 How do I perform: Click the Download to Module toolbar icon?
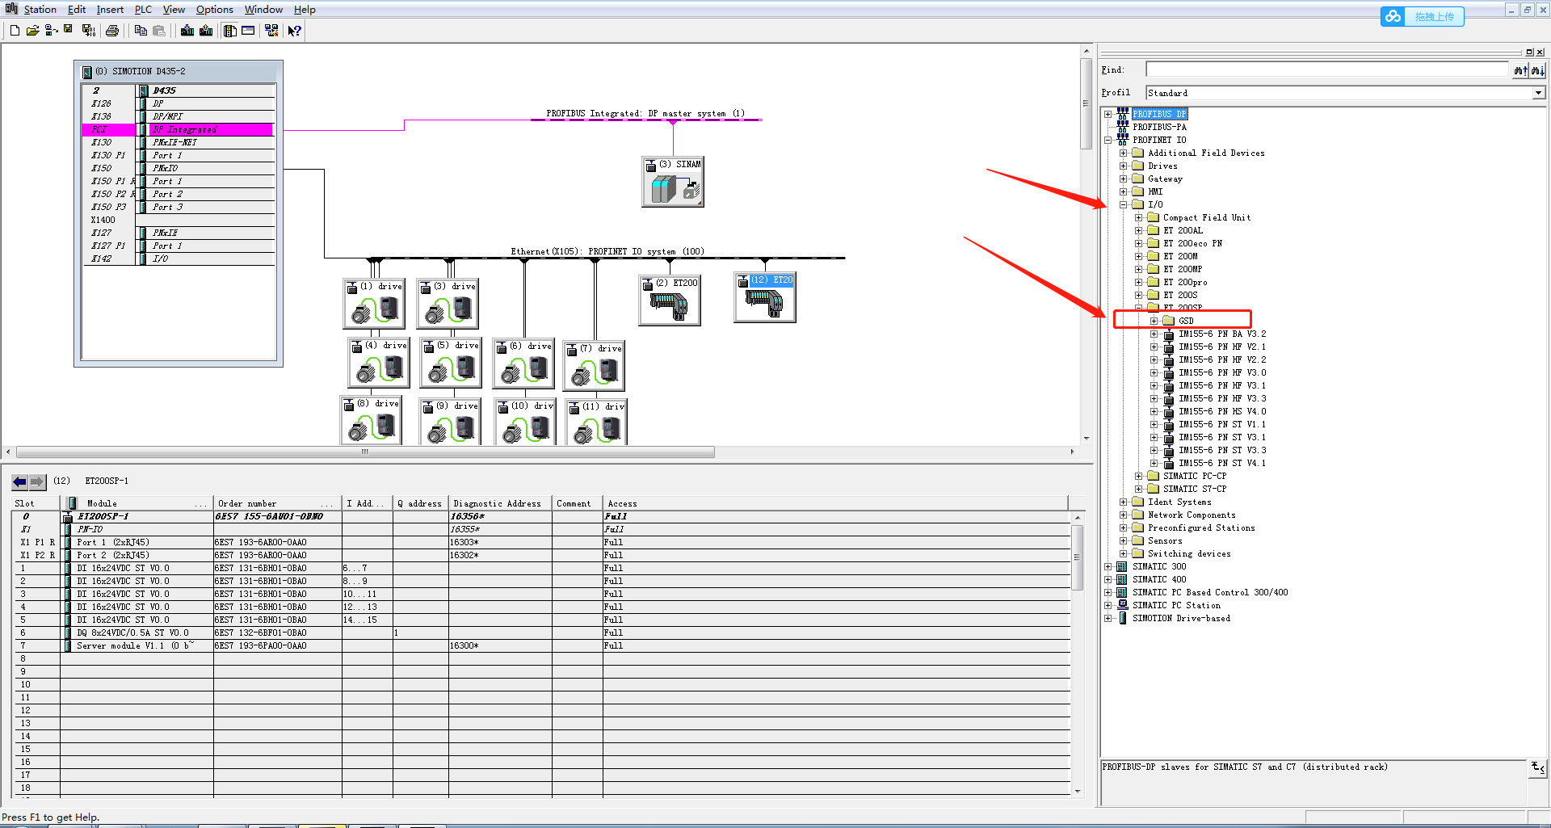187,31
